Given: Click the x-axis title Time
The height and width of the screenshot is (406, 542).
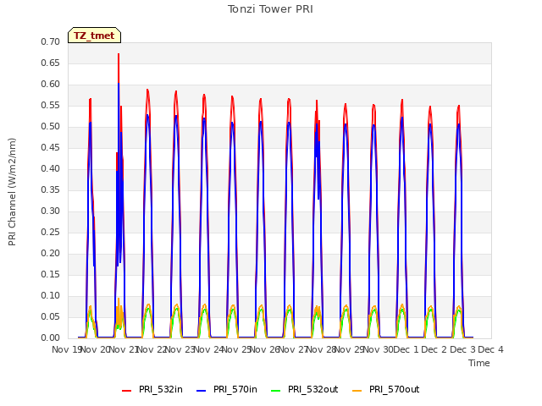Looking at the screenshot, I should (479, 363).
